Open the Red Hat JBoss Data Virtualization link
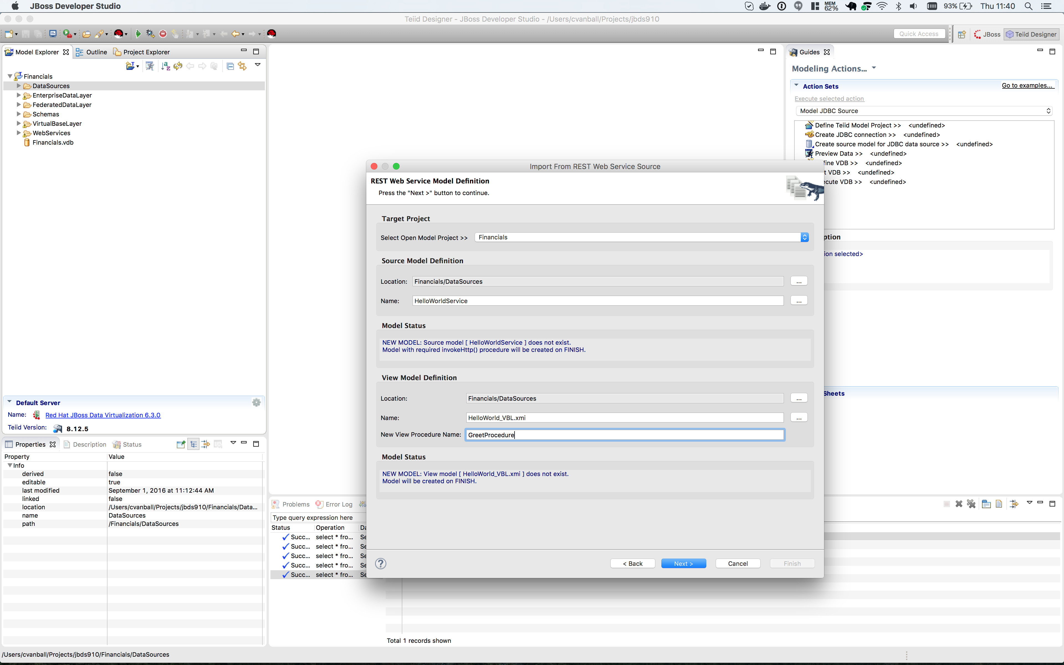Viewport: 1064px width, 665px height. coord(103,415)
